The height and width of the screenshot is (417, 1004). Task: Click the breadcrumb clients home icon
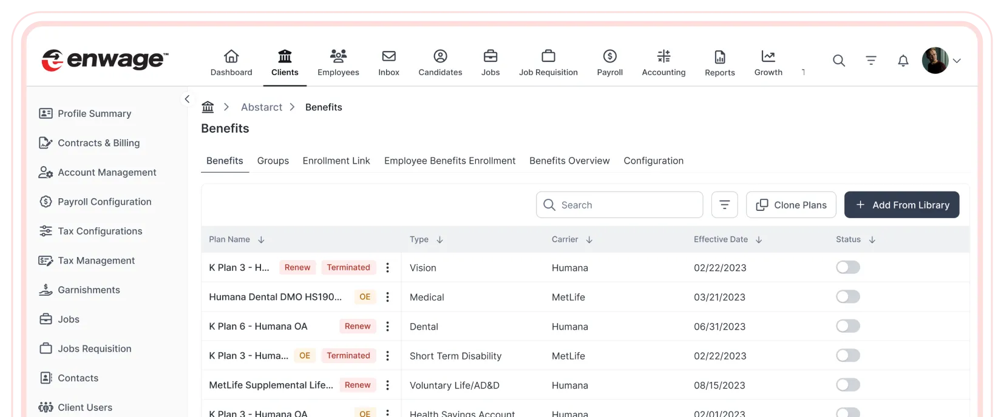point(208,107)
